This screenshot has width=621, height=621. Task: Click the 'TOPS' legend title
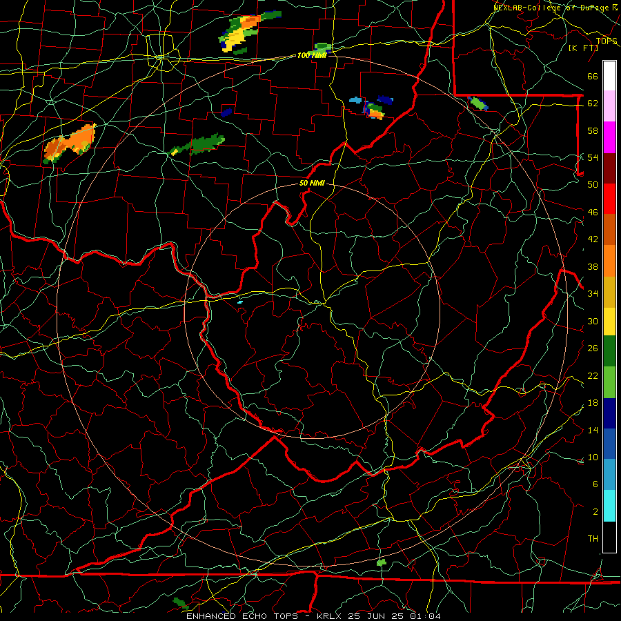(607, 41)
